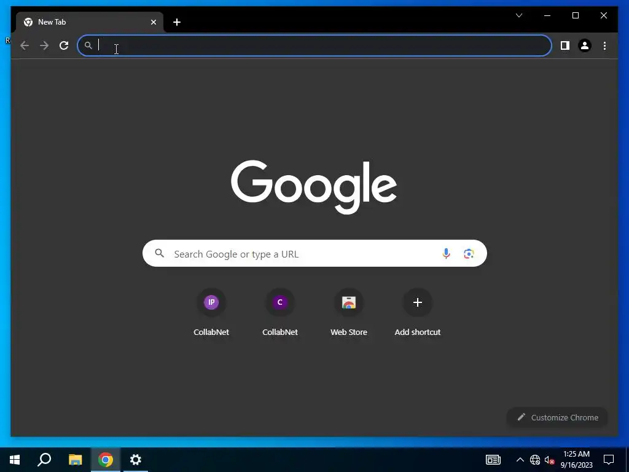Open network status in the tray

pos(535,460)
